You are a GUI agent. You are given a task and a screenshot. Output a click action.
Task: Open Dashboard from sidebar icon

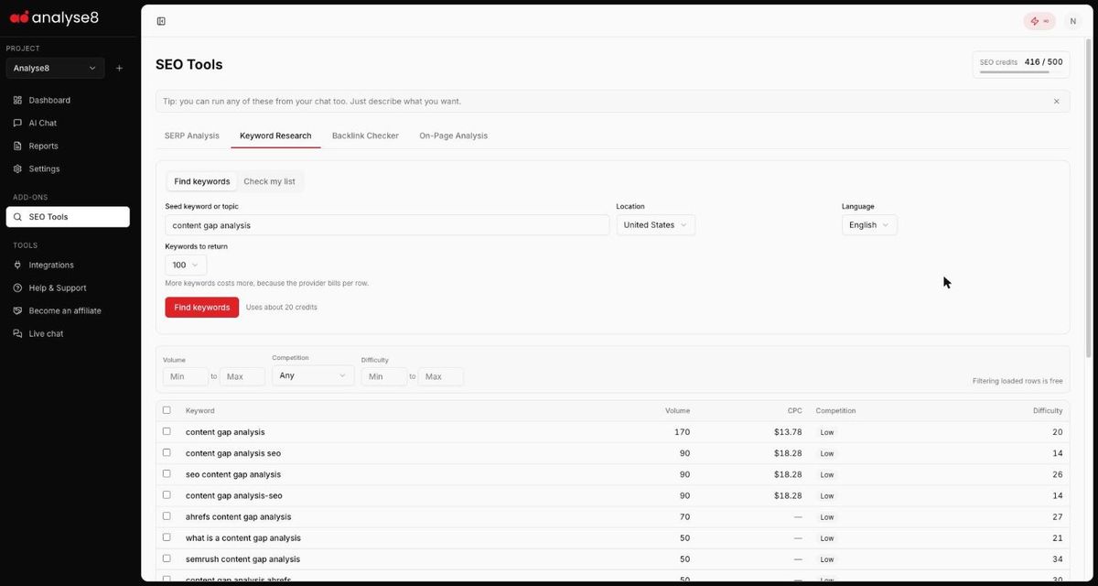pos(17,100)
